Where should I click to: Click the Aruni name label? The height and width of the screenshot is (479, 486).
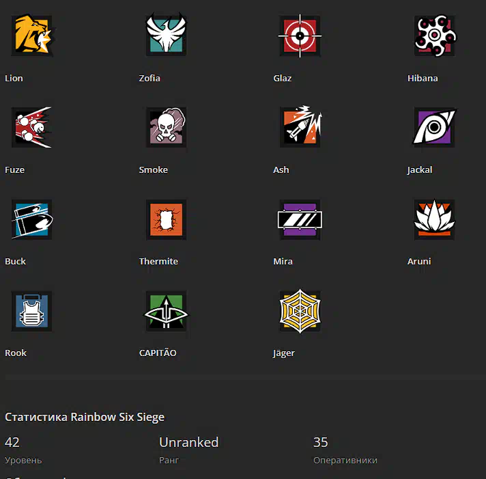tap(419, 261)
